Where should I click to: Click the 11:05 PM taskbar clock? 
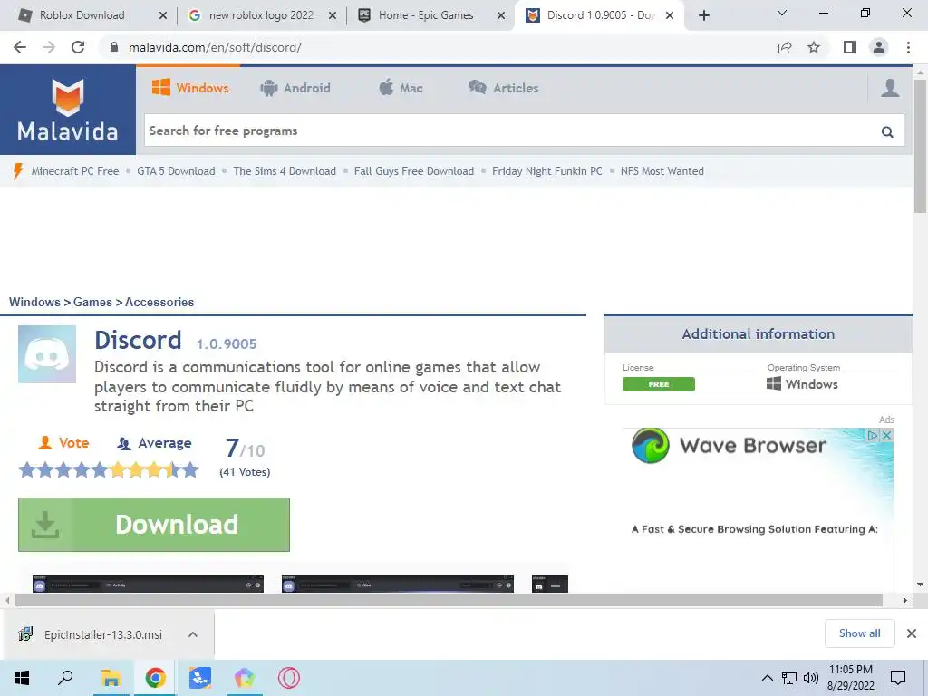[x=850, y=670]
